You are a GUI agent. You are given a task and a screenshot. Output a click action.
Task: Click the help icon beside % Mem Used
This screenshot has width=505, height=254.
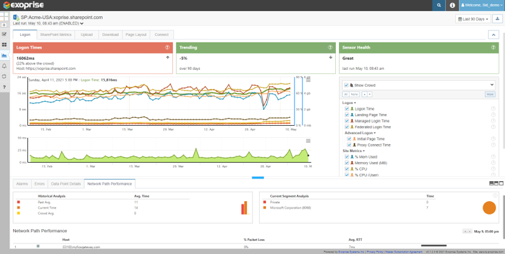[x=493, y=157]
